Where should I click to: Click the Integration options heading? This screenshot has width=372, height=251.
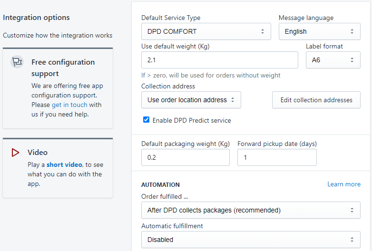(36, 18)
